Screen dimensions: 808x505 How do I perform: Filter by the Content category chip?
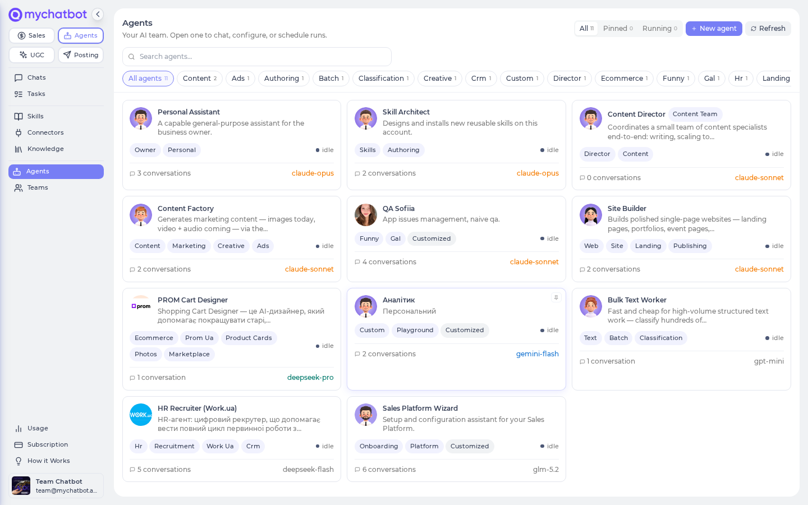pos(200,79)
